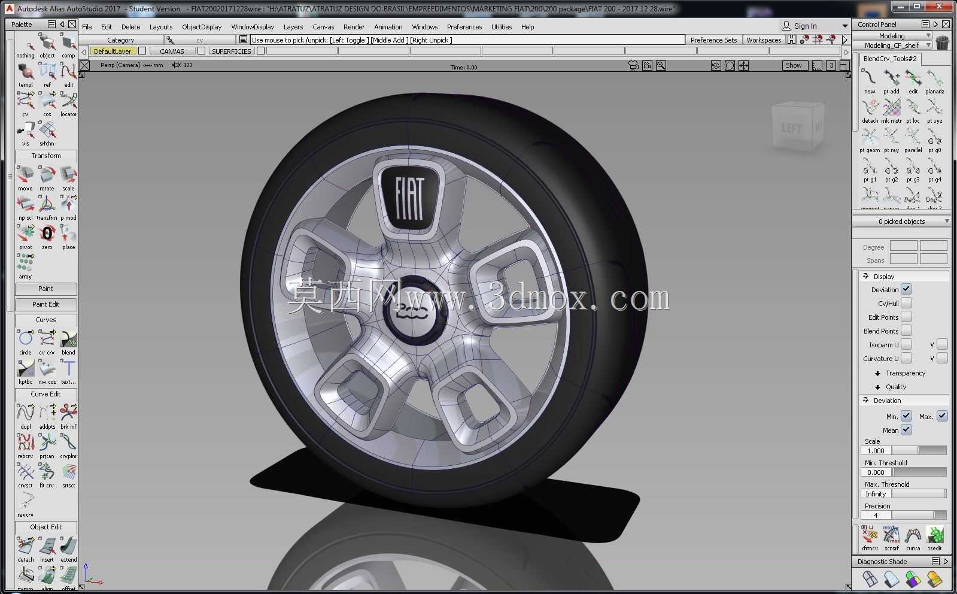Open the Modeling dropdown in Control Panel
The image size is (957, 594).
pos(892,36)
